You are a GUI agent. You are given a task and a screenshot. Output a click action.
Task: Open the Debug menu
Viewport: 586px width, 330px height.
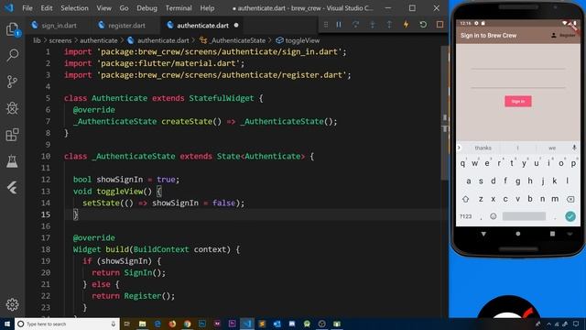pyautogui.click(x=146, y=8)
